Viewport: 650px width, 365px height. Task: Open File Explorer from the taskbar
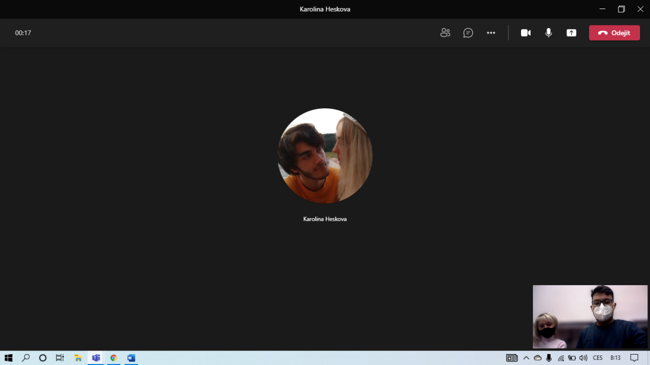pyautogui.click(x=78, y=358)
